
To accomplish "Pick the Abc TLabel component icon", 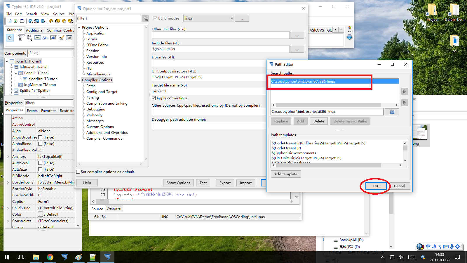I will click(x=45, y=37).
